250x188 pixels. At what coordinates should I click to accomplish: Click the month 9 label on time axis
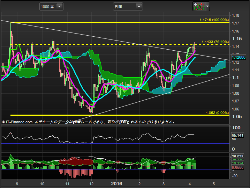pyautogui.click(x=17, y=184)
